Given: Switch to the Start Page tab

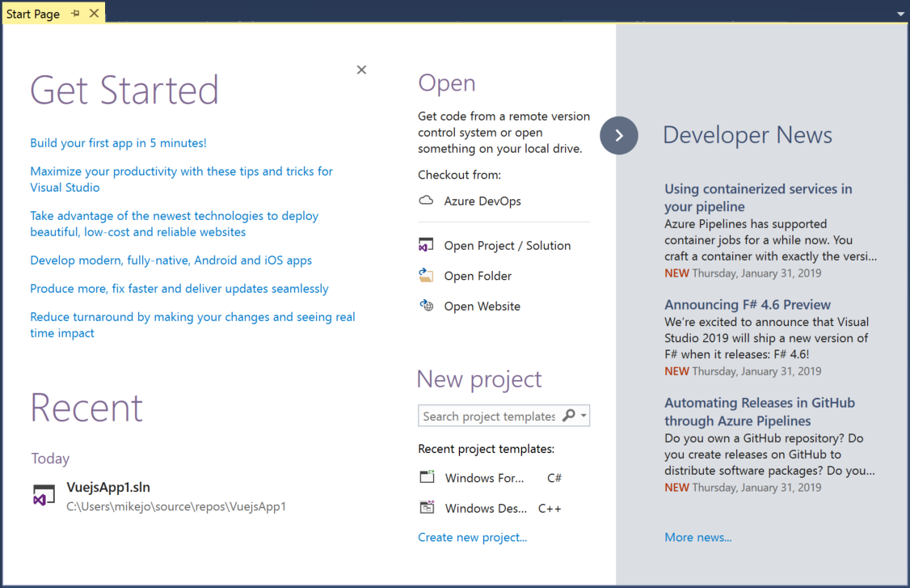Looking at the screenshot, I should (x=34, y=13).
